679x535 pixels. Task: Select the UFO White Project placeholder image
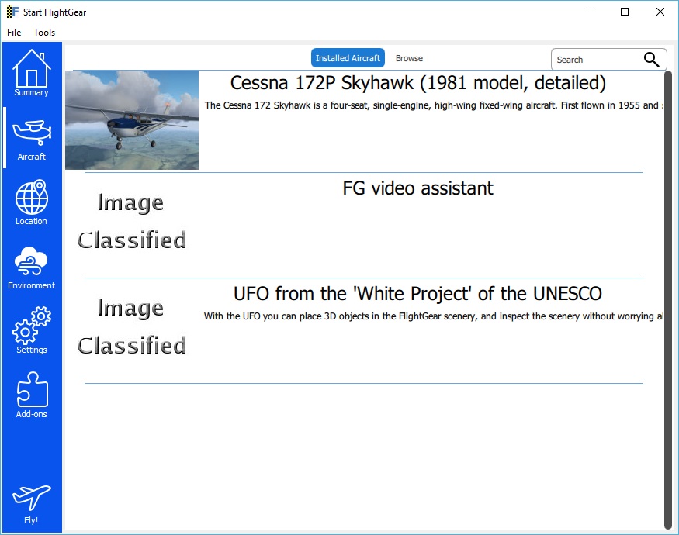pos(132,326)
